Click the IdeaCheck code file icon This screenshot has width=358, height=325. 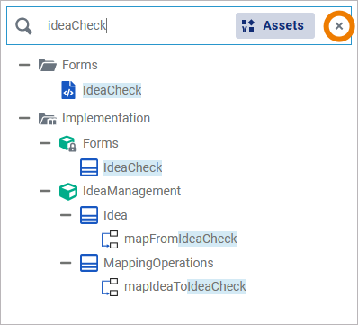tap(68, 90)
